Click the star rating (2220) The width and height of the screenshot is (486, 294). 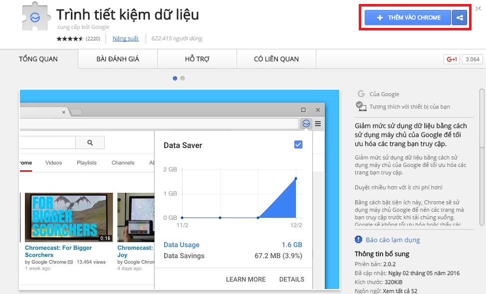(78, 39)
